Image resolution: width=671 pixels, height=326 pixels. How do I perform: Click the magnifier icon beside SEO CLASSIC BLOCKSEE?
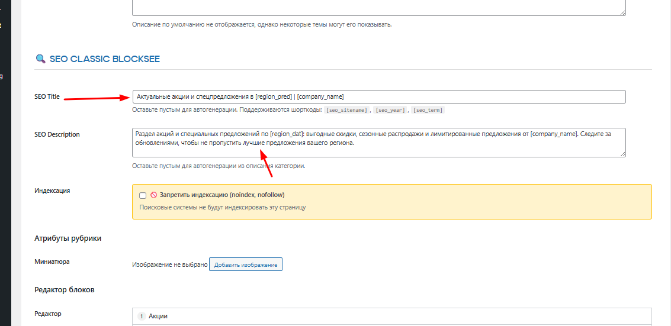point(40,59)
